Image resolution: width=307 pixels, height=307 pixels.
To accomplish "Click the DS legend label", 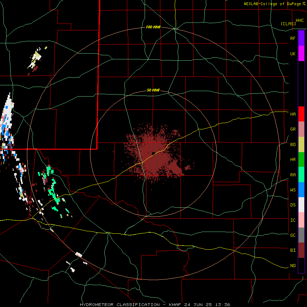I will (293, 205).
